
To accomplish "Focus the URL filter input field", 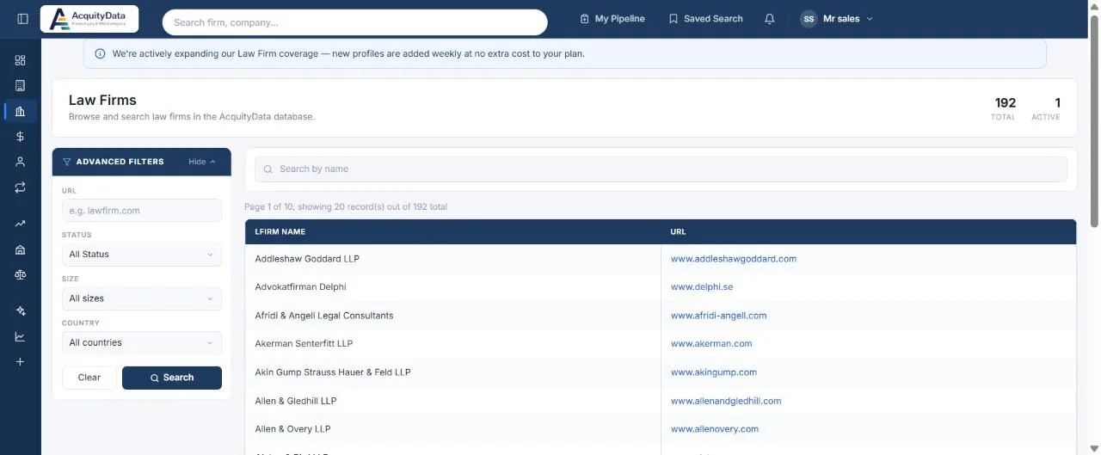I will pos(142,211).
